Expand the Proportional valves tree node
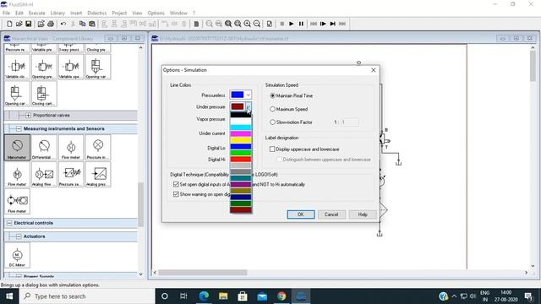Screen dimensions: 541x304 pyautogui.click(x=28, y=115)
